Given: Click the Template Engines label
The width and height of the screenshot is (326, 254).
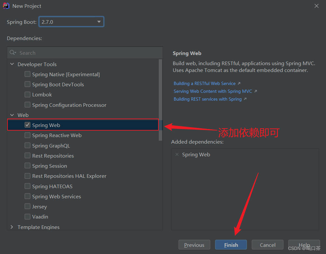Looking at the screenshot, I should pos(38,227).
